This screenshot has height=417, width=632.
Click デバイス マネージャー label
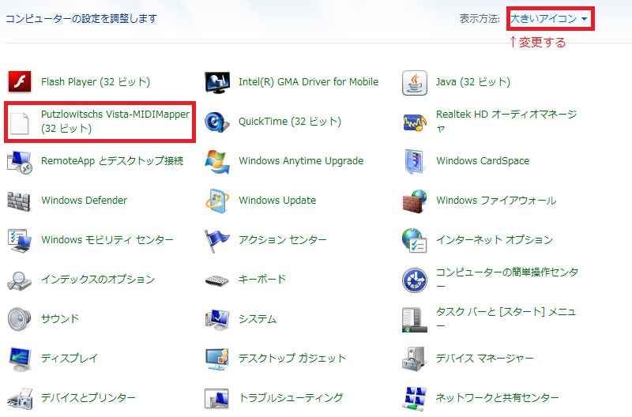[x=485, y=359]
